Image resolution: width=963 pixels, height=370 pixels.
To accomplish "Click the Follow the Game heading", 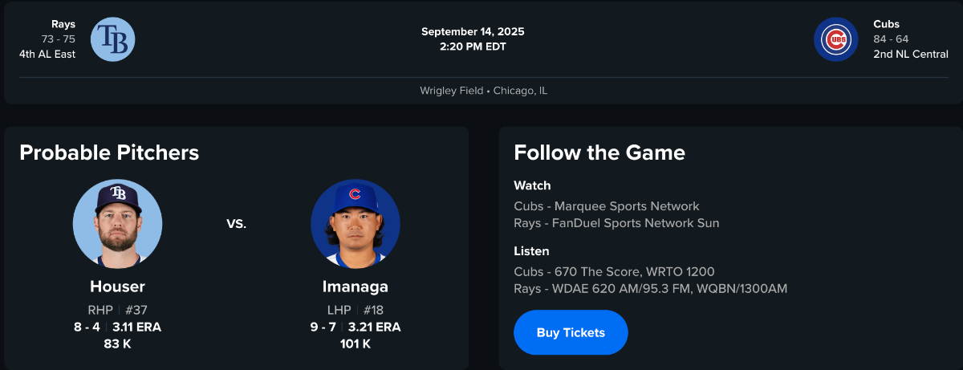I will (599, 152).
